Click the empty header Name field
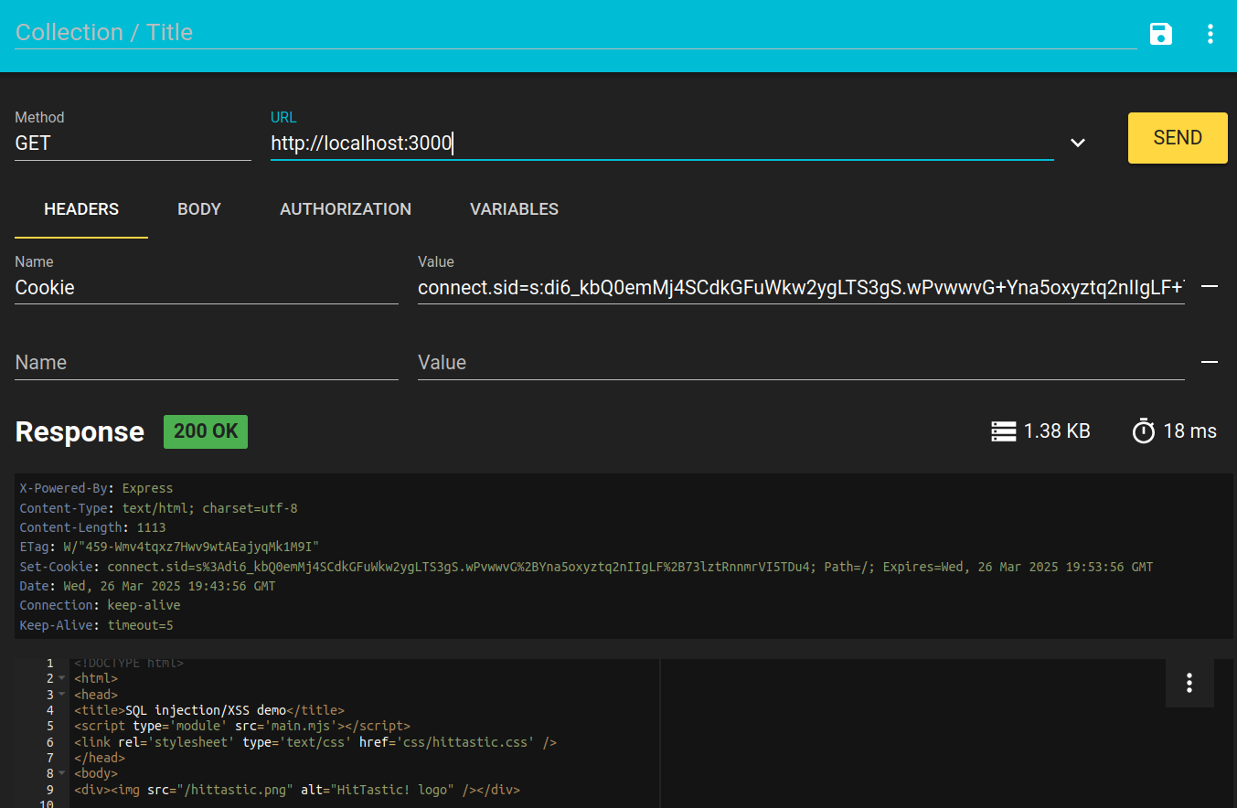 [207, 363]
